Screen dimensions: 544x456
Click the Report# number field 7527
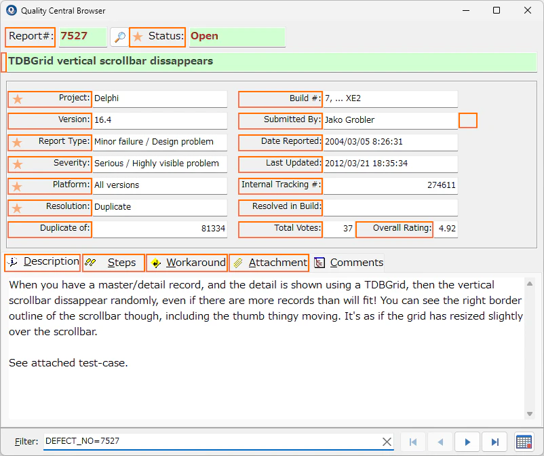coord(83,37)
